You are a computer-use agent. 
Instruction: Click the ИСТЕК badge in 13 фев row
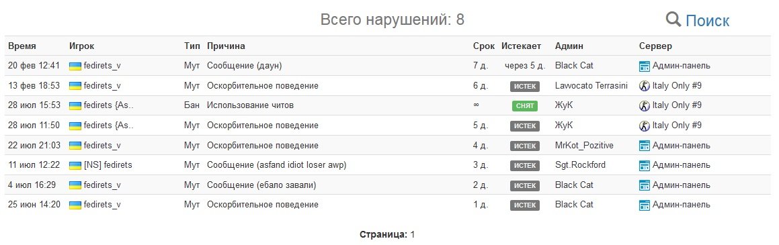point(525,86)
